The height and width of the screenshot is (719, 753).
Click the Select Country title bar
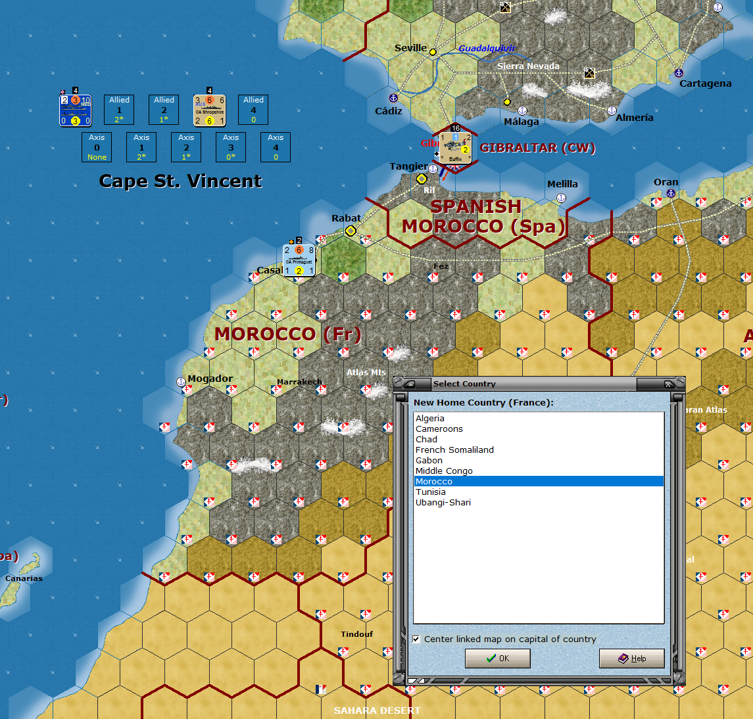[x=533, y=384]
